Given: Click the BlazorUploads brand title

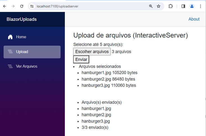Looking at the screenshot, I should [22, 19].
